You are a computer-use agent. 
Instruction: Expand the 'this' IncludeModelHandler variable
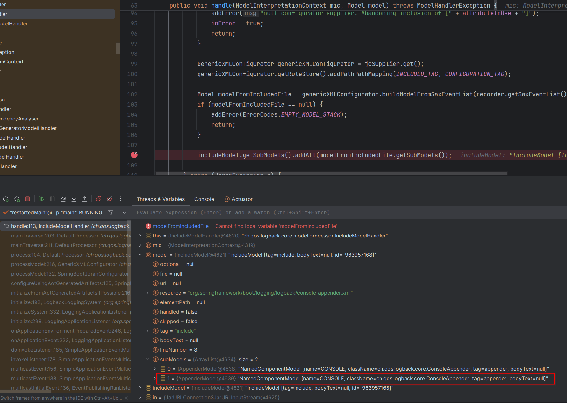click(x=140, y=236)
